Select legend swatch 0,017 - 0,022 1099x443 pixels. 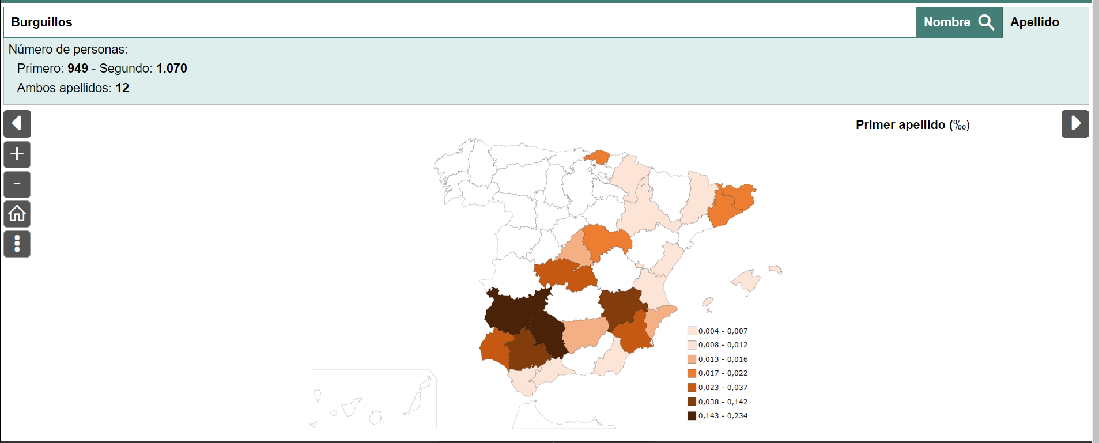[692, 373]
